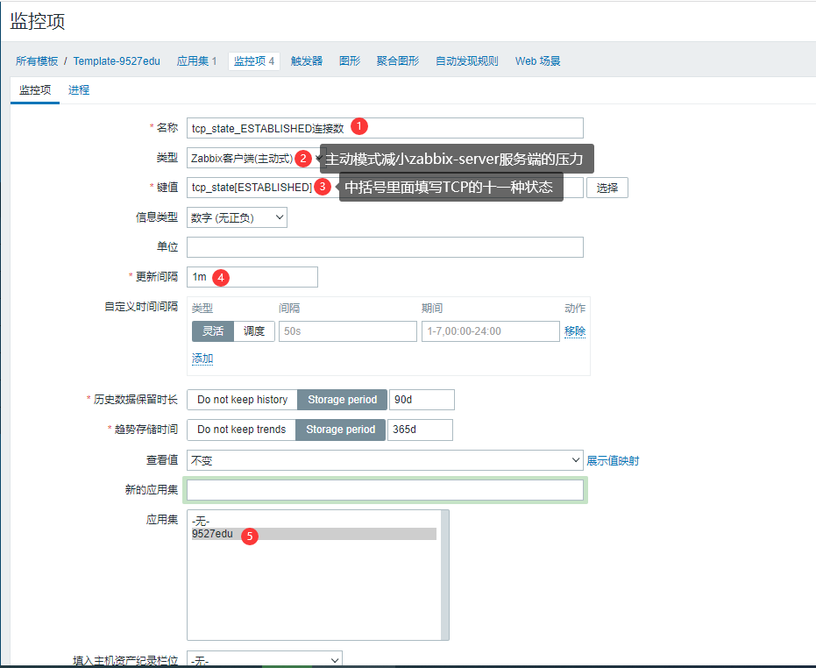Click the 新的应用集 input field
The width and height of the screenshot is (816, 668).
tap(385, 490)
